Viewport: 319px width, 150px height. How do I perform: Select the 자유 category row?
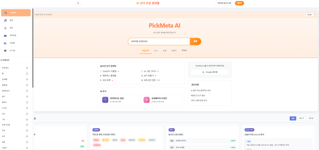15,130
